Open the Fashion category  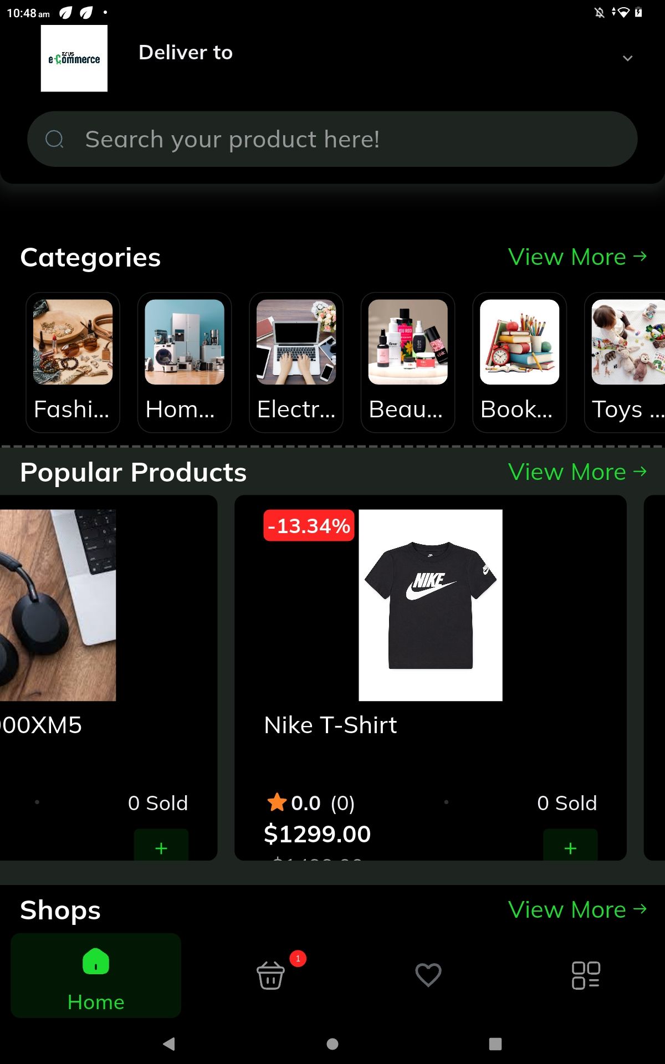[x=73, y=362]
